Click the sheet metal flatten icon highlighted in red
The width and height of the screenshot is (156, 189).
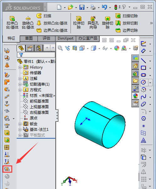coord(7,169)
